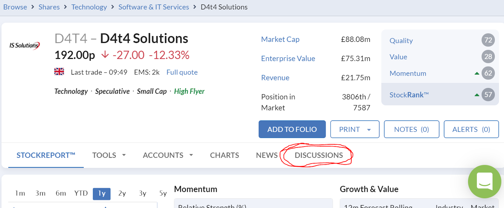Open Software & IT Services breadcrumb

(154, 7)
